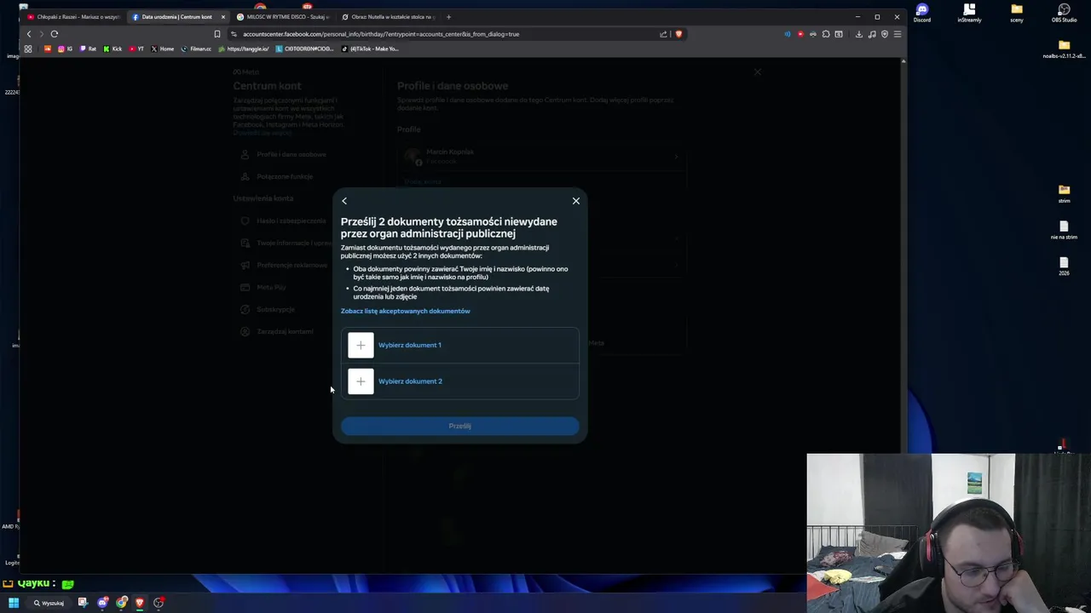Open inStreamly desktop shortcut

pos(969,12)
